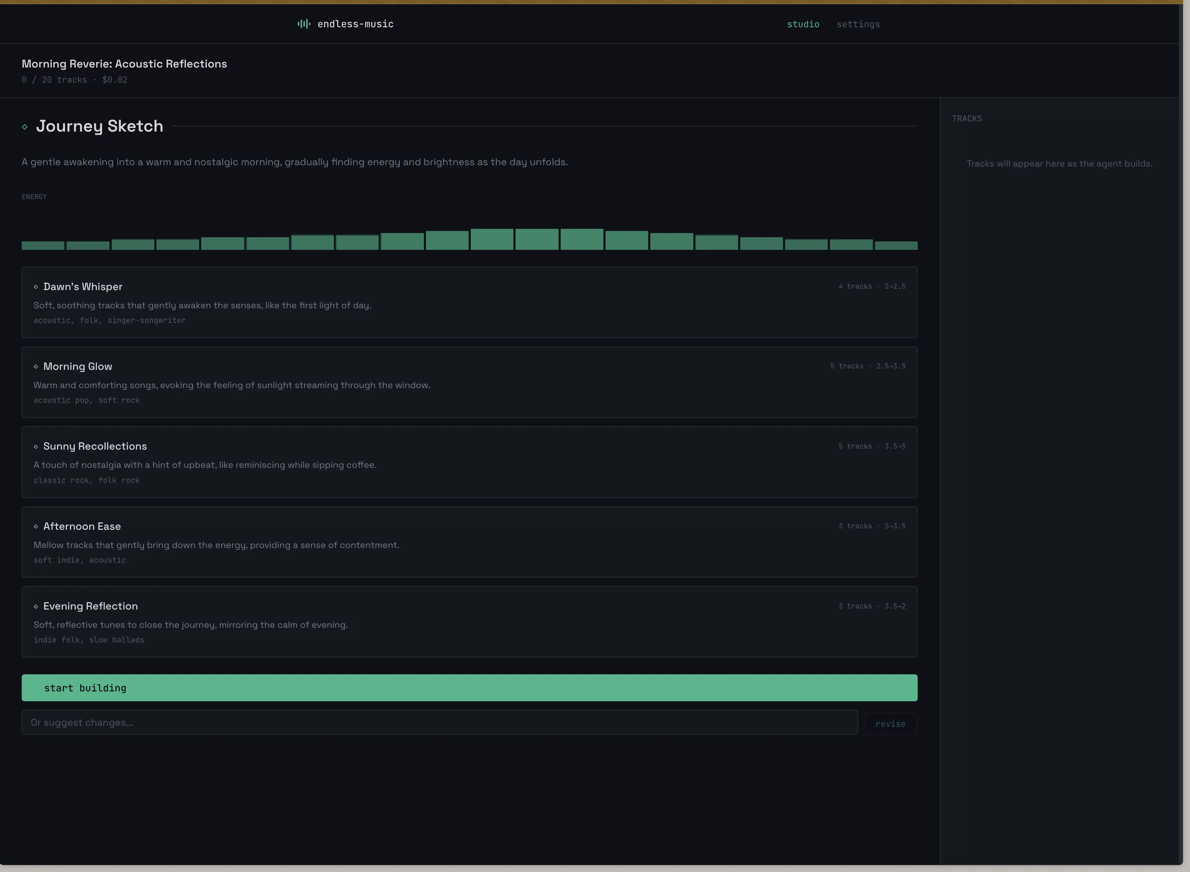Image resolution: width=1190 pixels, height=872 pixels.
Task: Click diamond icon next to Afternoon Ease
Action: [x=36, y=526]
